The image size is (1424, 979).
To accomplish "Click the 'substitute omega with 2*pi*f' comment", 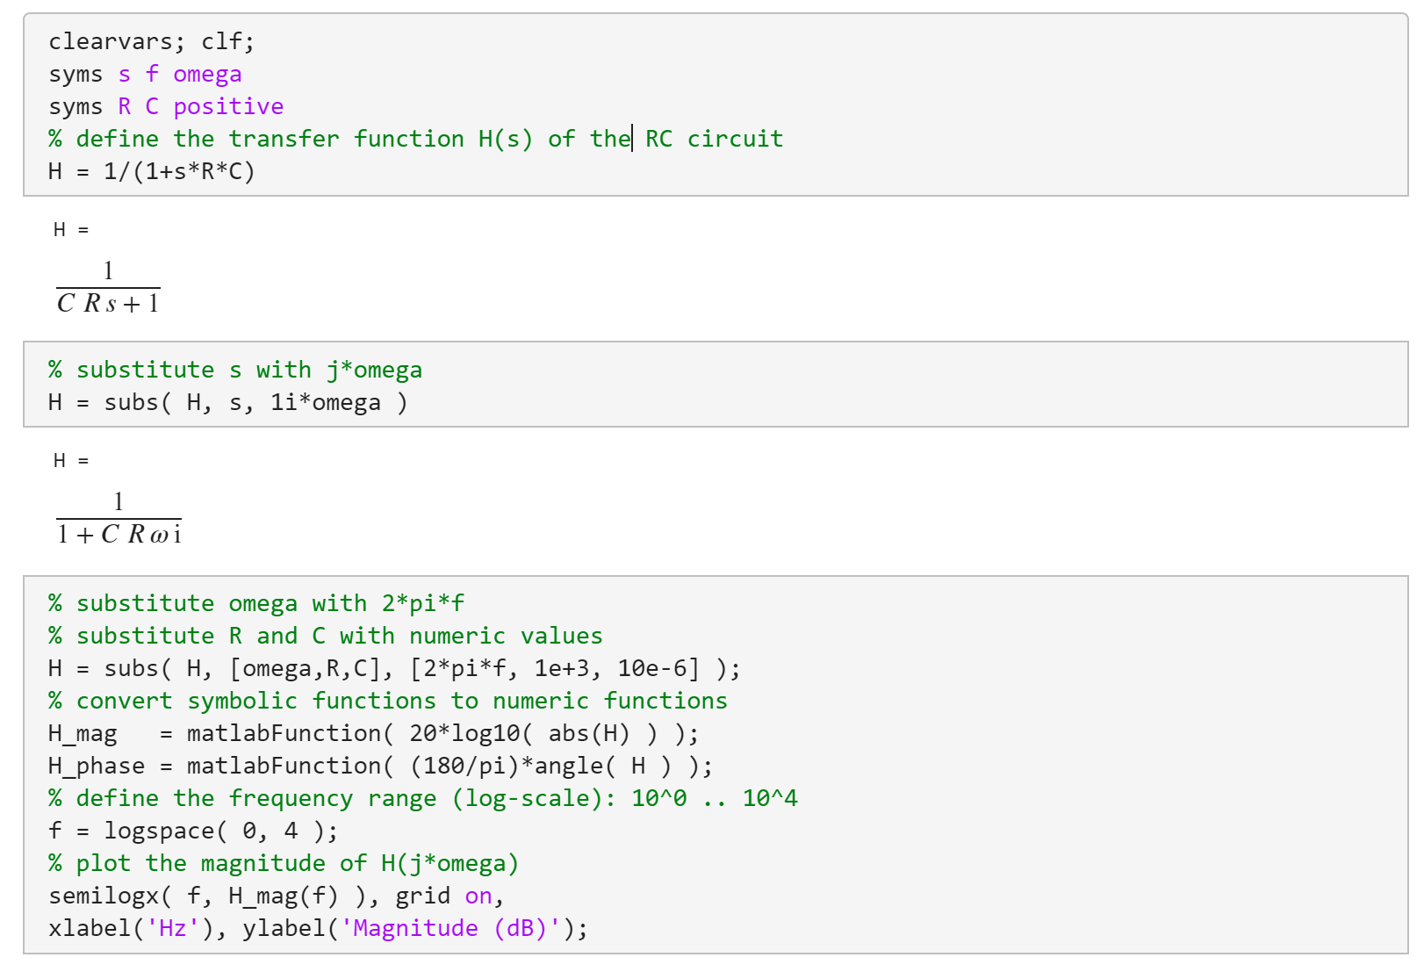I will point(256,604).
